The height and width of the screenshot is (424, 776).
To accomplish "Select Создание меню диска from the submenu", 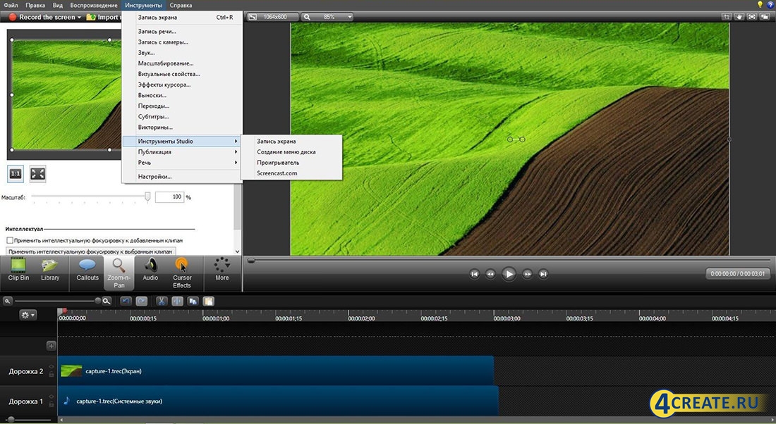I will click(286, 152).
